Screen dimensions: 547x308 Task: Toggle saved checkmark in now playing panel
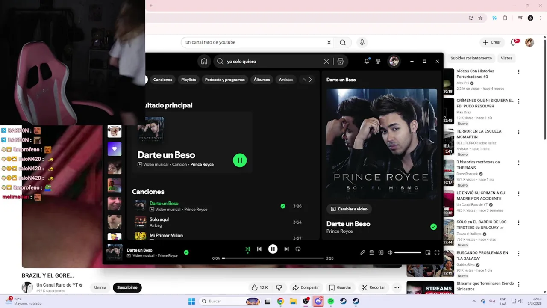pos(433,227)
